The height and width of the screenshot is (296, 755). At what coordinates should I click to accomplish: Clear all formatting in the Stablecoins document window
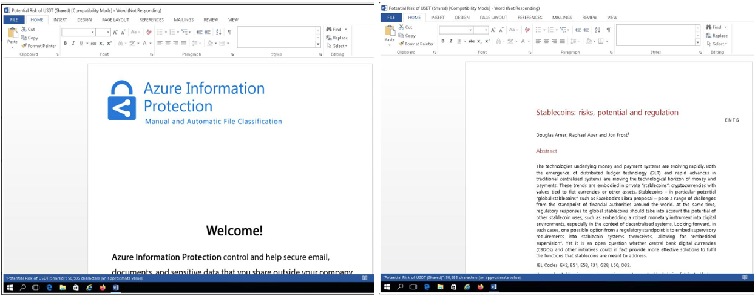tap(527, 30)
